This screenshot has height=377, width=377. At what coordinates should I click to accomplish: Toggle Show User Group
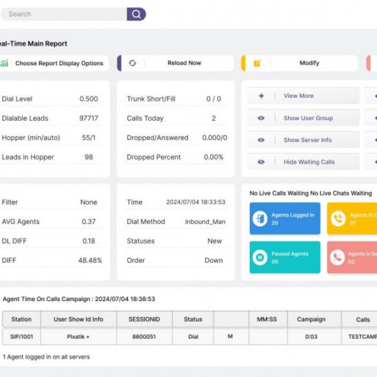303,118
